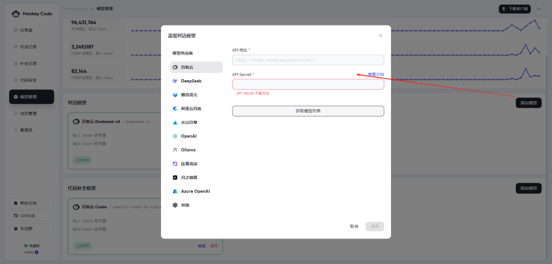The height and width of the screenshot is (264, 552).
Task: Select 其他 provider option
Action: pyautogui.click(x=196, y=205)
